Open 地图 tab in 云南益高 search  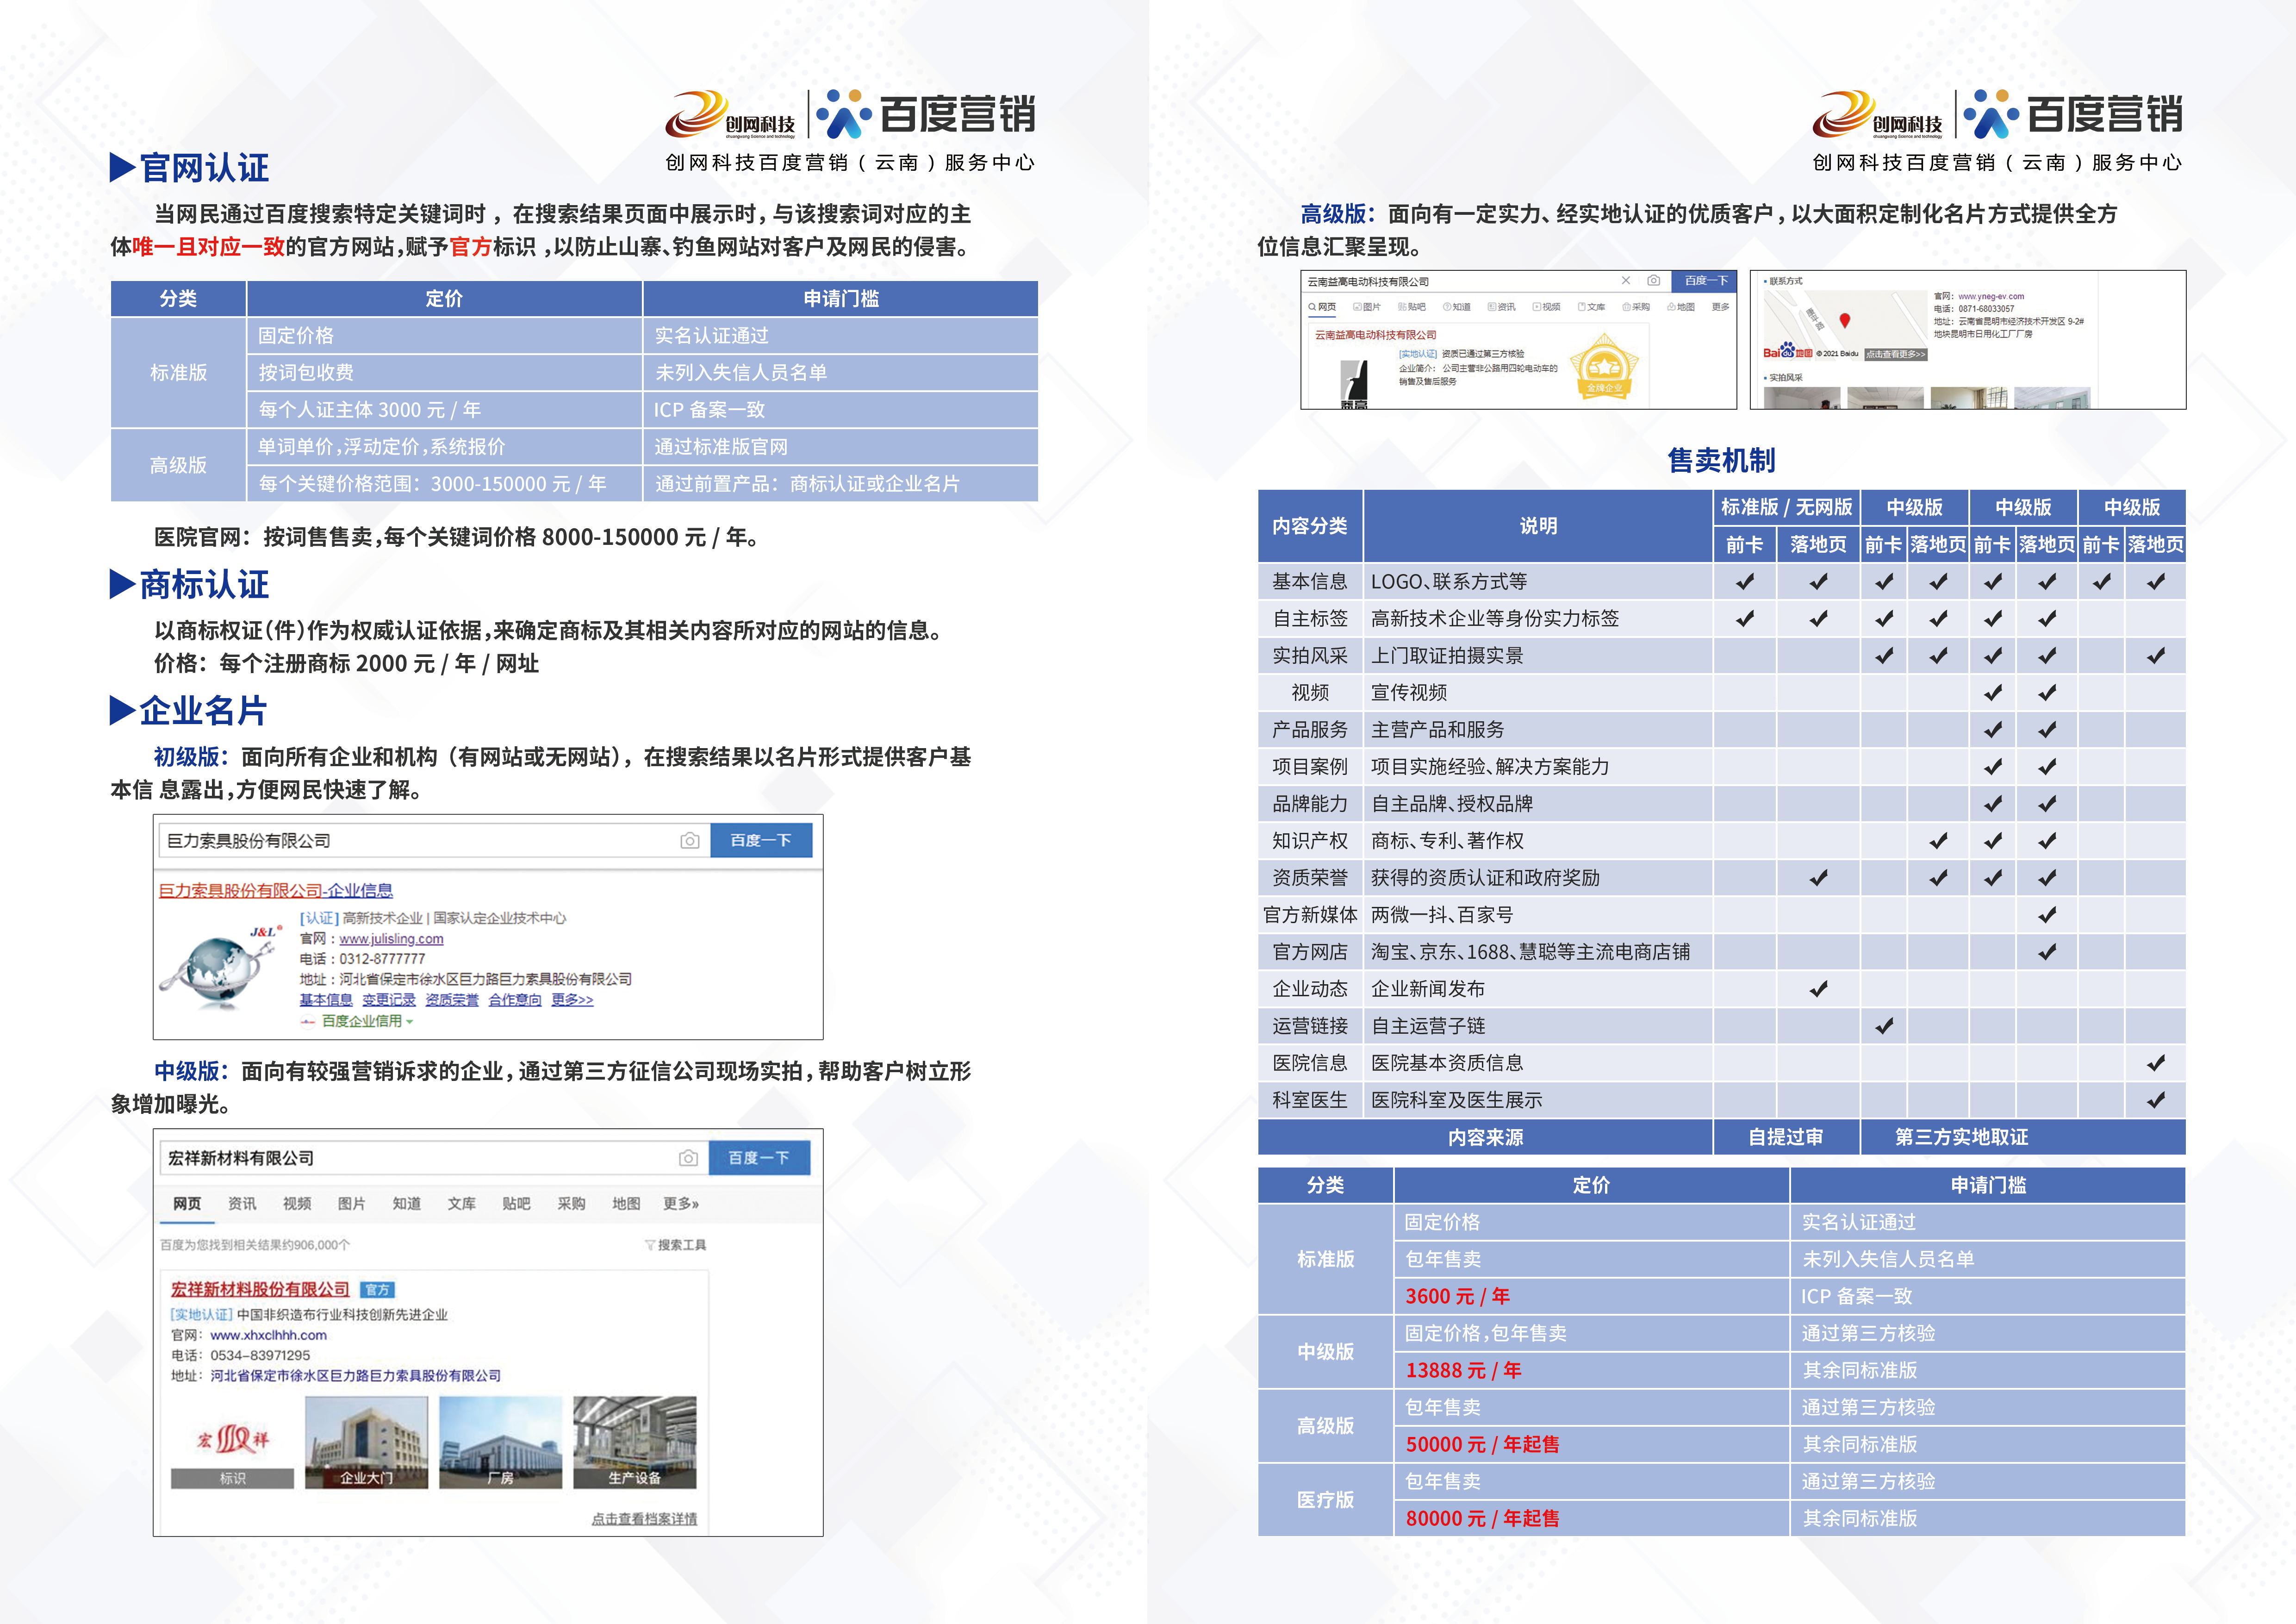pyautogui.click(x=1681, y=307)
